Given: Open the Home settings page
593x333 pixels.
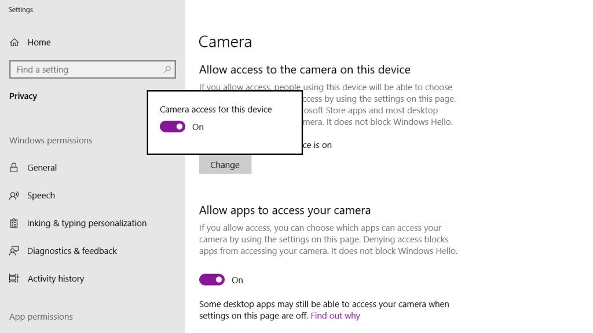Looking at the screenshot, I should [x=39, y=42].
